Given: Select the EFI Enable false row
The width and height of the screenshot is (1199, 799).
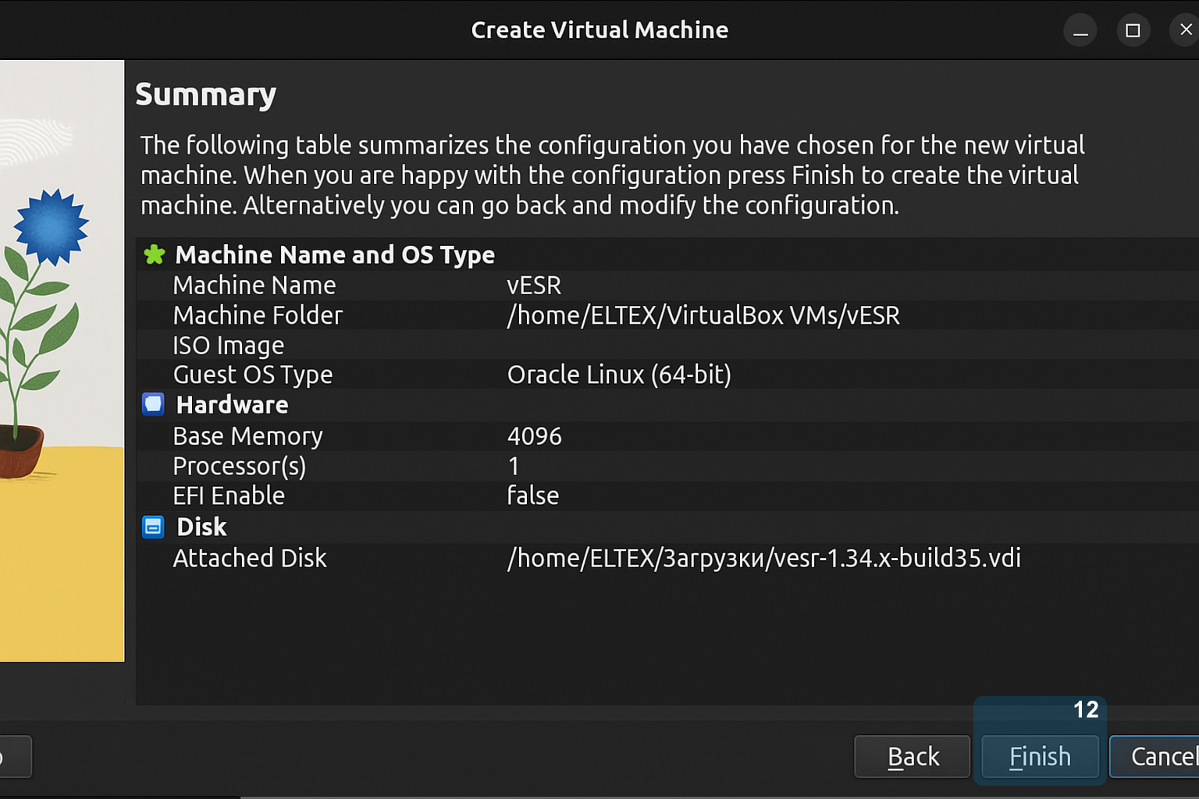Looking at the screenshot, I should (532, 495).
